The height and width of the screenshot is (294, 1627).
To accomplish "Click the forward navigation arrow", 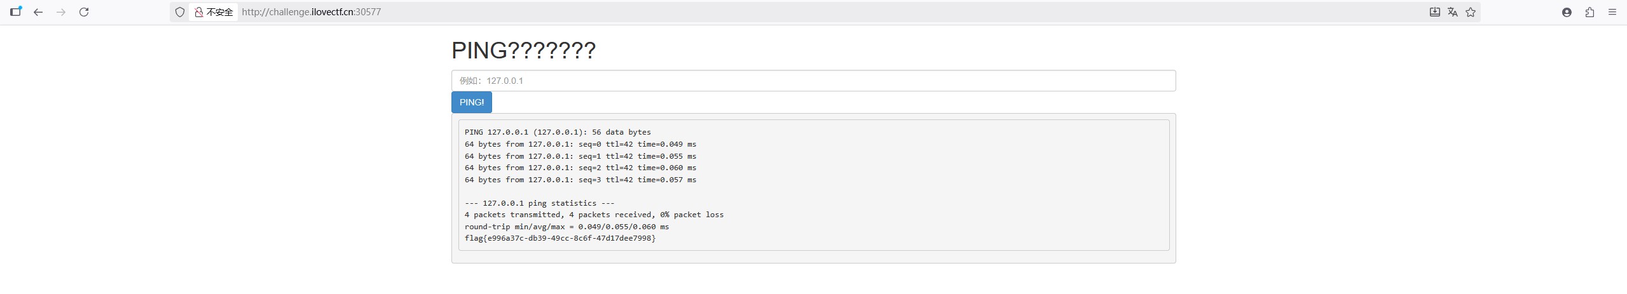I will (x=61, y=12).
